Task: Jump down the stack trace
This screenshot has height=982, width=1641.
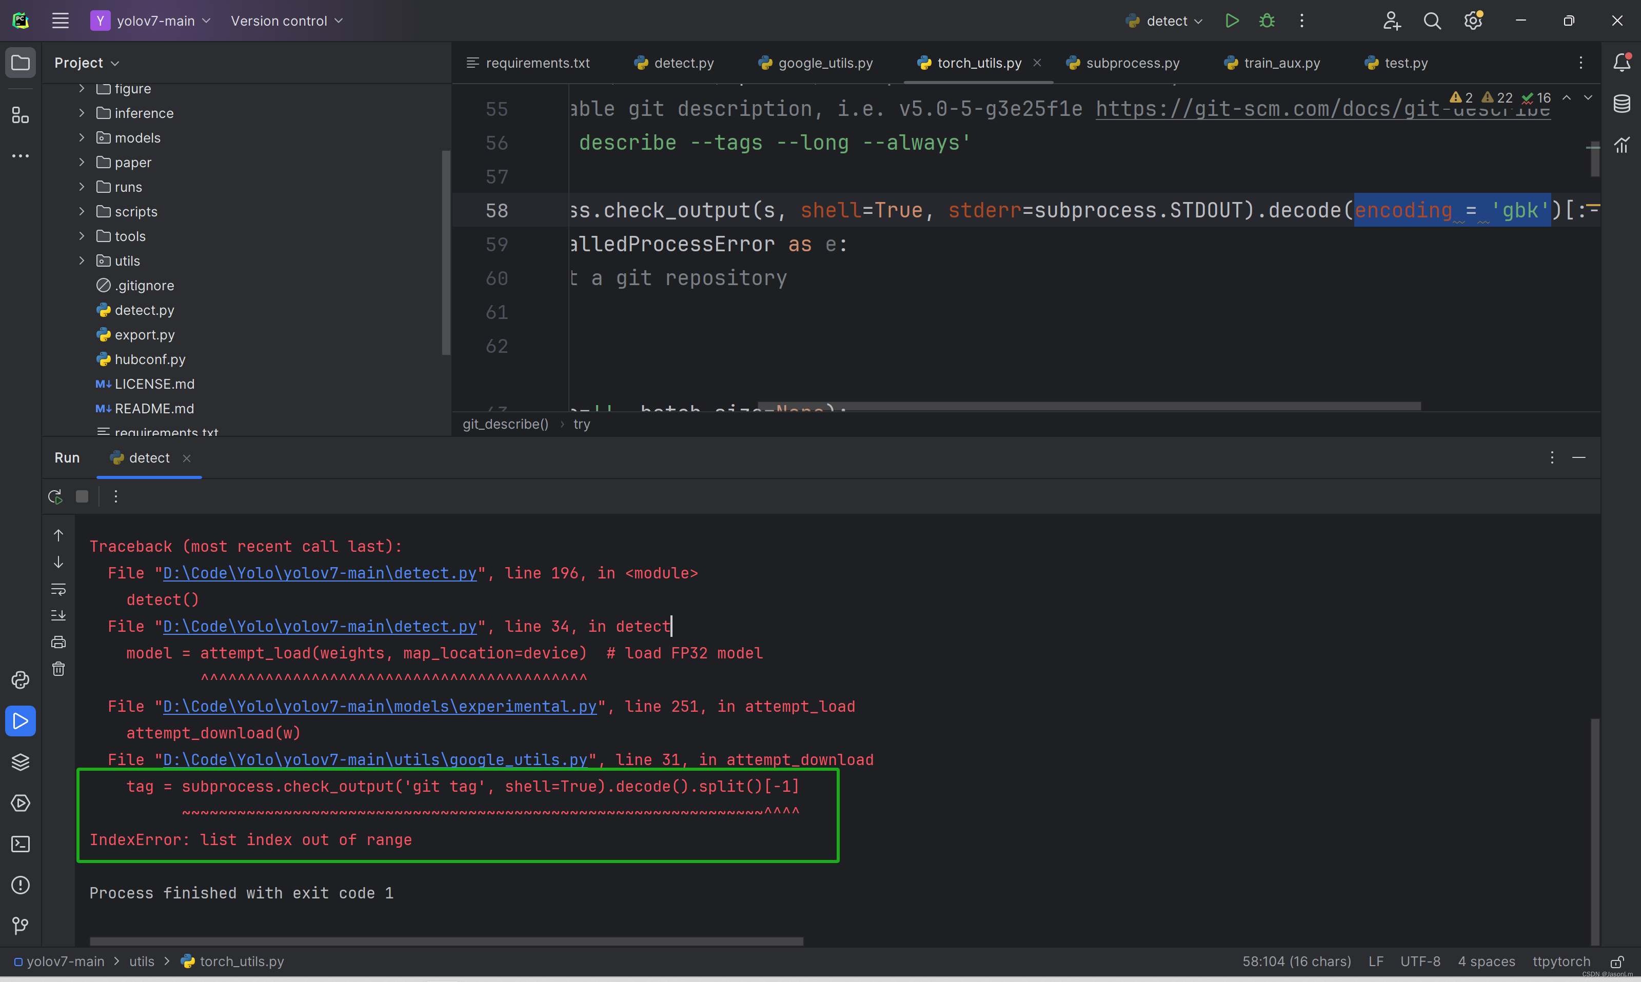Action: tap(58, 562)
